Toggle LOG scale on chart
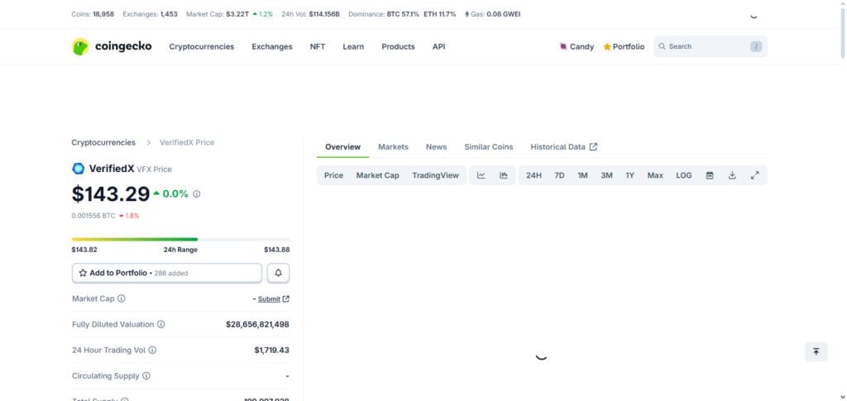This screenshot has width=847, height=401. pyautogui.click(x=684, y=175)
